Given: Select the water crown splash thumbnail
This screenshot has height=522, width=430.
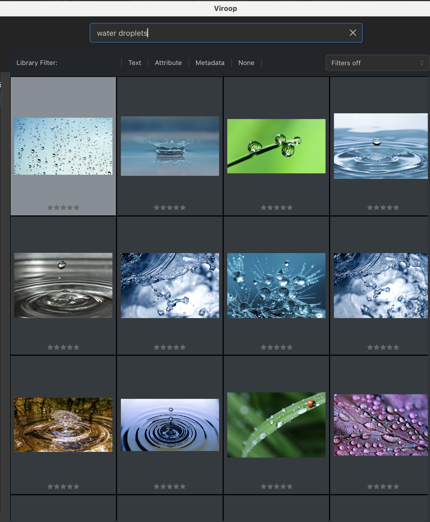Looking at the screenshot, I should [x=170, y=146].
